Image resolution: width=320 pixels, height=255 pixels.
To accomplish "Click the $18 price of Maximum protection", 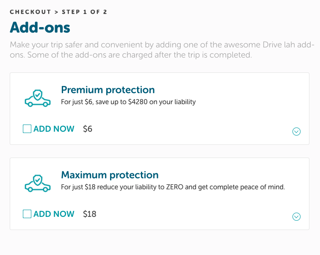I will pyautogui.click(x=89, y=214).
